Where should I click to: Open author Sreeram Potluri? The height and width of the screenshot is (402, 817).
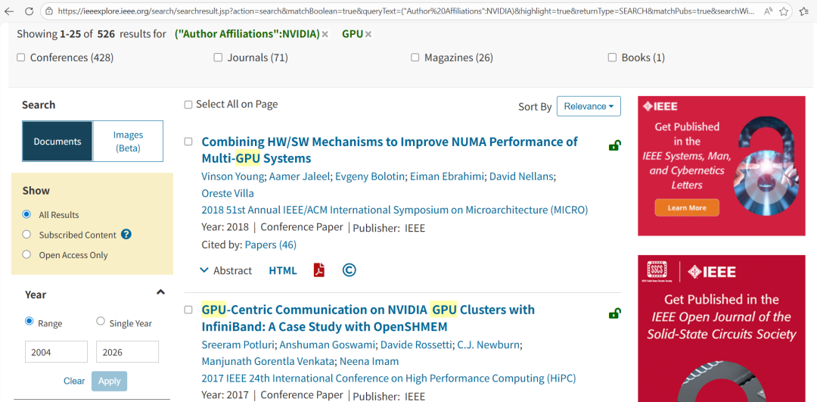click(239, 344)
